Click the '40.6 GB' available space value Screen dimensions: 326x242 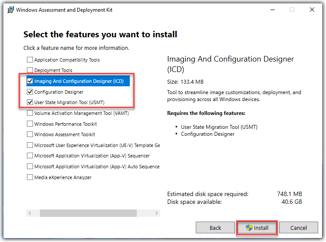pos(292,202)
